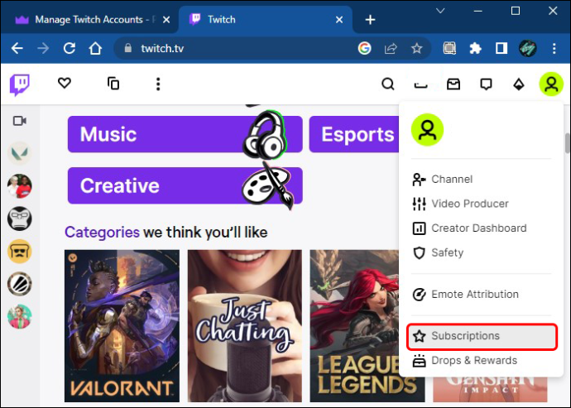Viewport: 571px width, 408px height.
Task: Click the Categories link heading
Action: (x=102, y=232)
